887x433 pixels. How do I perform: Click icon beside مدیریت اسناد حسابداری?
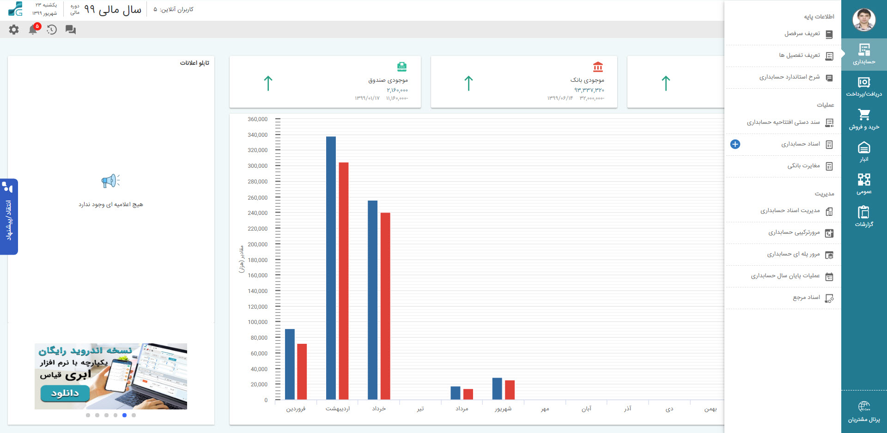coord(829,211)
